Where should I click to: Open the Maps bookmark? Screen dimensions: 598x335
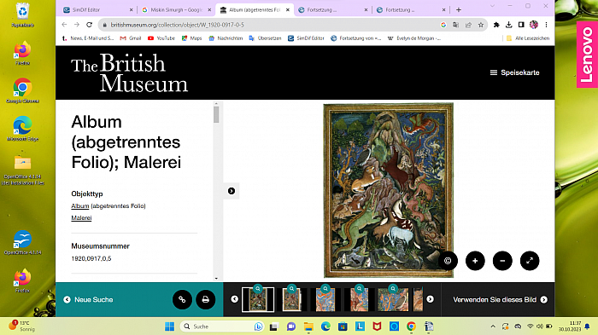pyautogui.click(x=191, y=38)
